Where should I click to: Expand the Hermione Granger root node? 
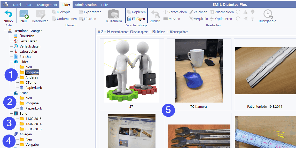(x=28, y=31)
